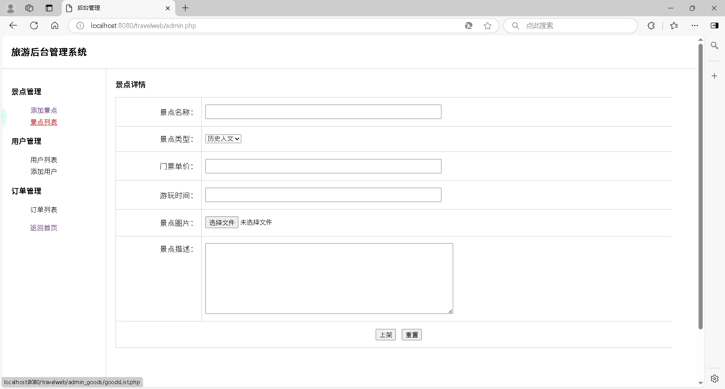The height and width of the screenshot is (389, 725).
Task: Open the workspaces icon next to profile
Action: pyautogui.click(x=29, y=8)
